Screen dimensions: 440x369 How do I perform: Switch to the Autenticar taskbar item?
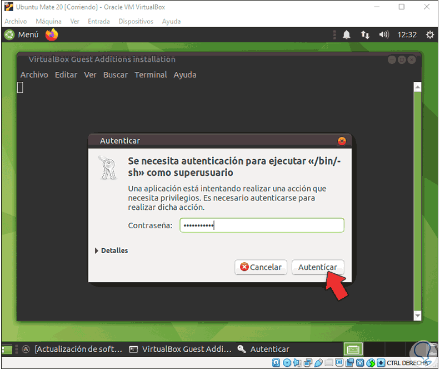[263, 350]
